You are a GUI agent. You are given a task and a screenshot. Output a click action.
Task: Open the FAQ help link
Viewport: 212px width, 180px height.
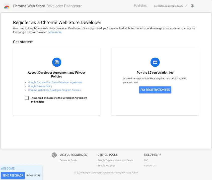pos(146,160)
